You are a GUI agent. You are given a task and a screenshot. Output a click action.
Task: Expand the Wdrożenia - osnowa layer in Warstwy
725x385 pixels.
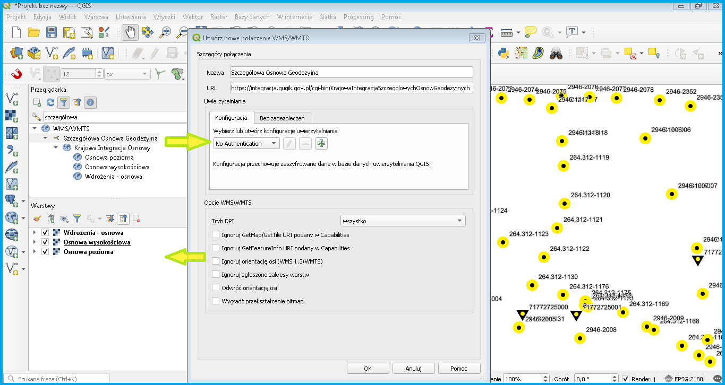(35, 233)
